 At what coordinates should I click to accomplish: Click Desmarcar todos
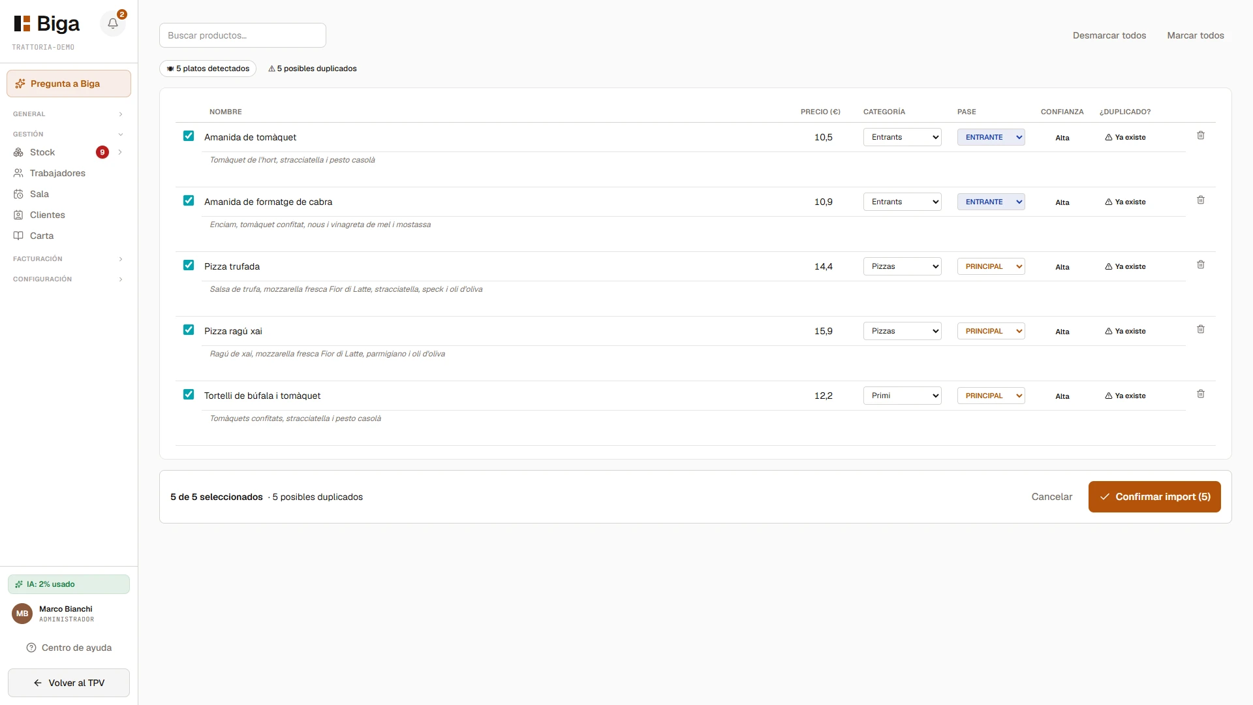coord(1109,35)
